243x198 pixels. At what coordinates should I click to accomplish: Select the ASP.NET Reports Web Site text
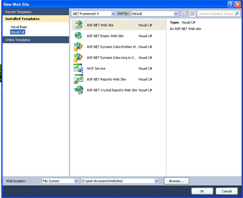tap(106, 79)
